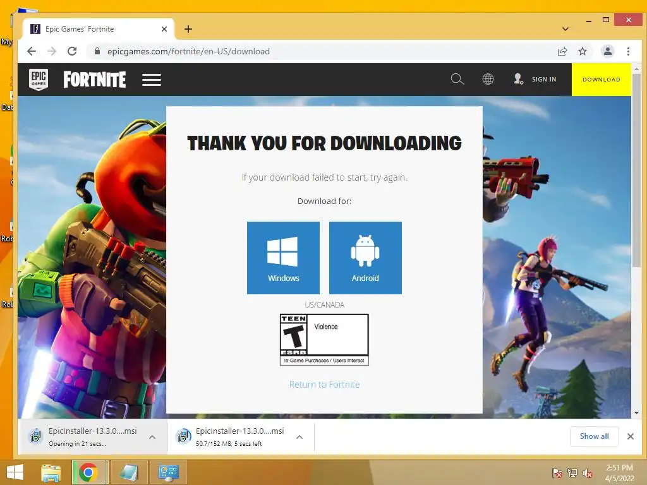The width and height of the screenshot is (647, 485).
Task: Open Chrome three-dot menu
Action: coord(628,51)
